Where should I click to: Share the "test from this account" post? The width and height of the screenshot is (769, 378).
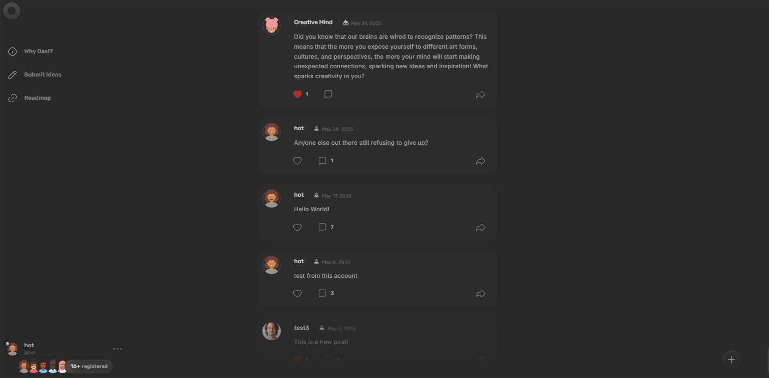click(480, 294)
